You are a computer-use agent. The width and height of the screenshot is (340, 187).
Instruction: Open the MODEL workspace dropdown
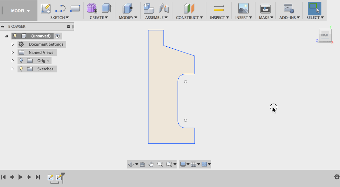(20, 11)
